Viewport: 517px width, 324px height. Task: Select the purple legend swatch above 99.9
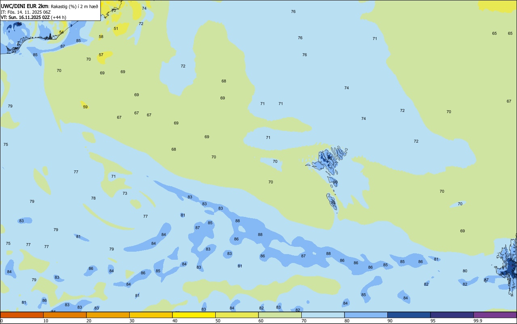tap(495, 315)
